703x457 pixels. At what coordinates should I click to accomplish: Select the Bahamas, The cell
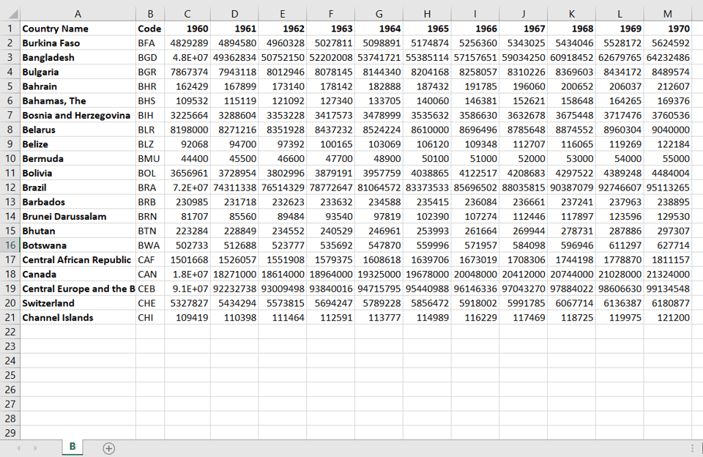pyautogui.click(x=78, y=101)
